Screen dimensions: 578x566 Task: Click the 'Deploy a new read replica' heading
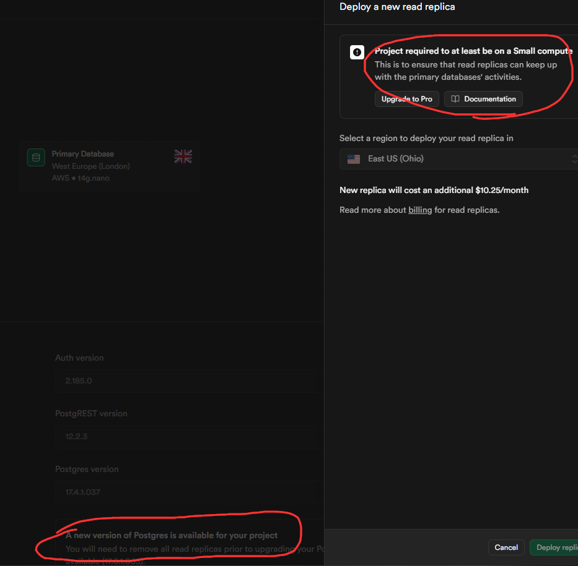(x=397, y=7)
